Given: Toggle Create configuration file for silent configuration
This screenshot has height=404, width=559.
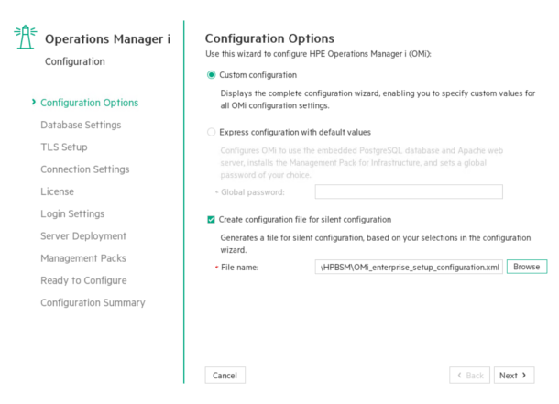Looking at the screenshot, I should click(211, 220).
